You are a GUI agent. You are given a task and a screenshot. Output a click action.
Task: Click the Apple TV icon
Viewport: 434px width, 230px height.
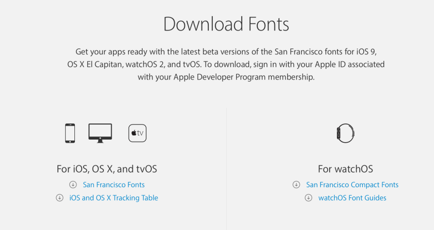[137, 133]
